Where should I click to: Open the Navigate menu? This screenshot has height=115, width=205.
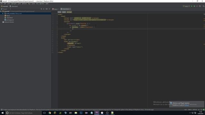point(14,4)
